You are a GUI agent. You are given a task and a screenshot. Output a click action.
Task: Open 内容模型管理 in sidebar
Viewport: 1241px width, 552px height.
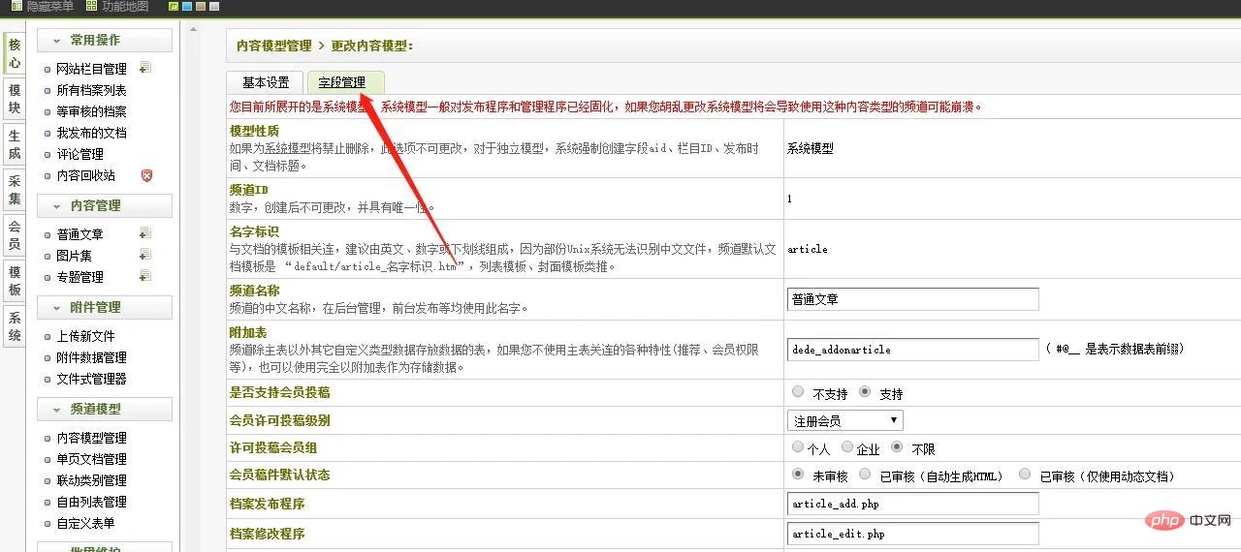(x=91, y=438)
